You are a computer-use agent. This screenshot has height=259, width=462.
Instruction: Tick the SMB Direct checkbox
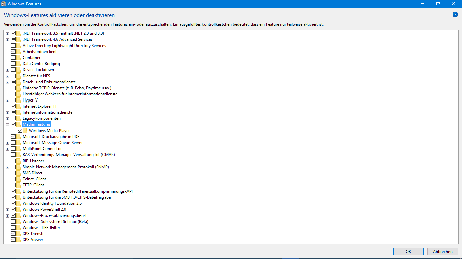pyautogui.click(x=14, y=173)
